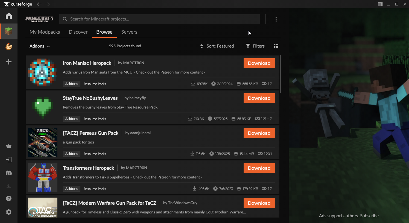Image resolution: width=409 pixels, height=223 pixels.
Task: Click the sign-in arrow icon in sidebar
Action: pyautogui.click(x=9, y=160)
